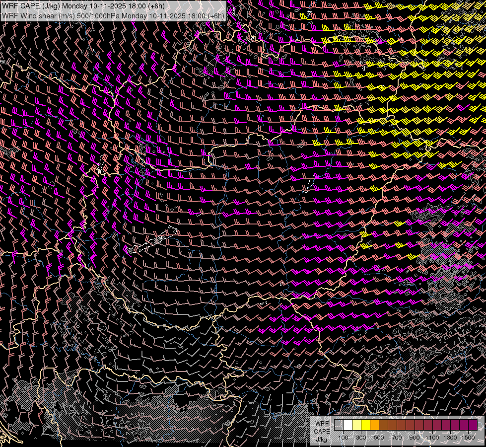Viewport: 486px width, 447px height.
Task: Select the orange CAPE legend swatch
Action: (375, 425)
